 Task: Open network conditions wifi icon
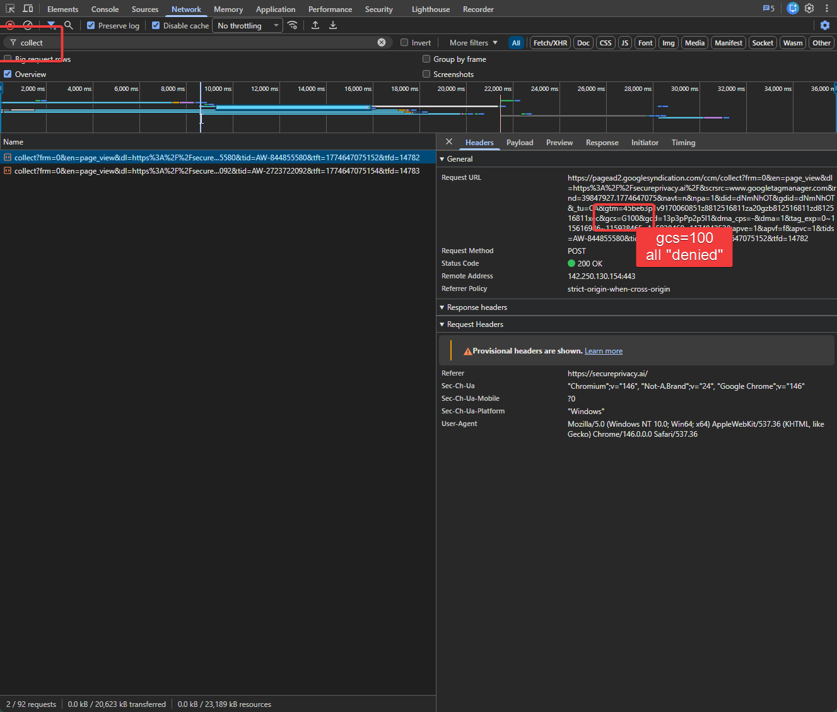(x=293, y=25)
